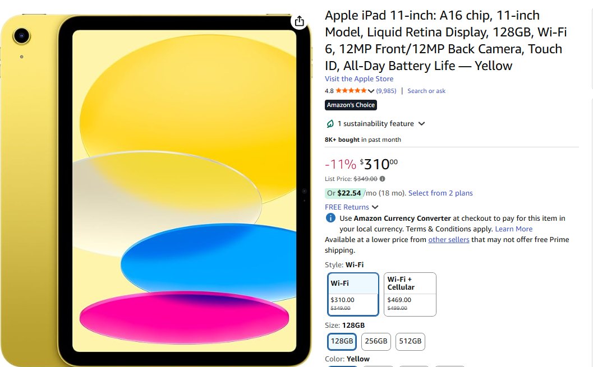Click the blue Currency Converter info icon

[x=330, y=218]
